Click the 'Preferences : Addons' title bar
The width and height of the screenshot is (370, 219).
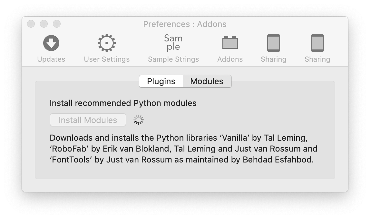(185, 24)
